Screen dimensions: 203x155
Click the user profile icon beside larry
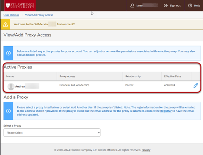(x=132, y=6)
